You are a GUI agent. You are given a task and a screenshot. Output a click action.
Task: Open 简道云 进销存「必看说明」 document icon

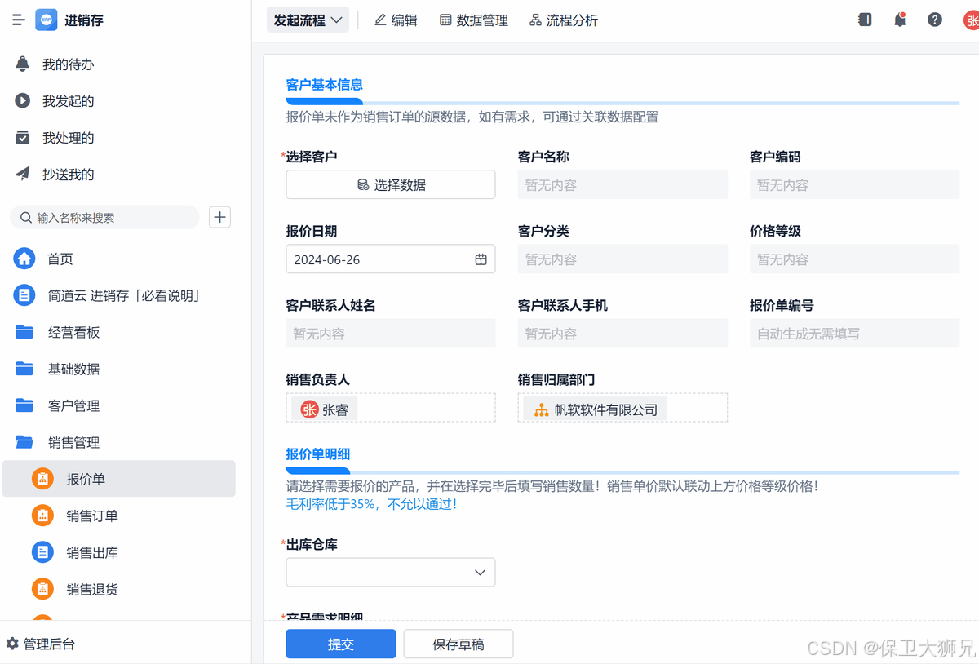coord(24,295)
